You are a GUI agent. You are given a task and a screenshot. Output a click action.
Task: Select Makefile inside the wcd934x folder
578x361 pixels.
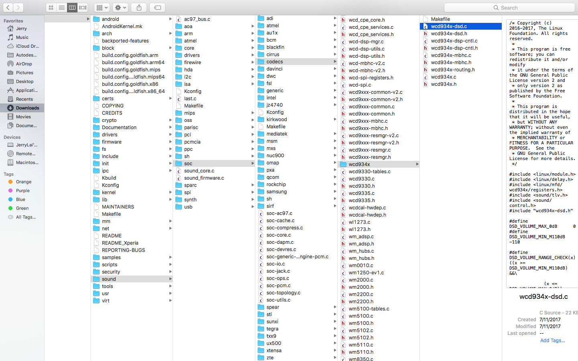(461, 19)
